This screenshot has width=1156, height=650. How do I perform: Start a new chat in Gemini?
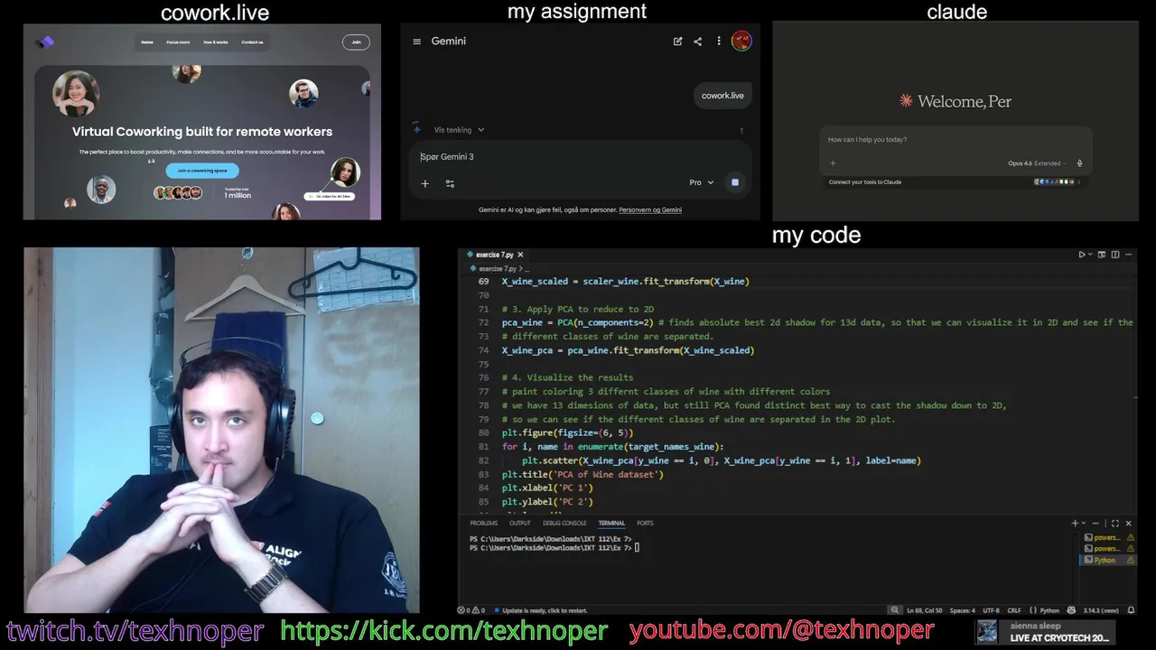pyautogui.click(x=677, y=42)
